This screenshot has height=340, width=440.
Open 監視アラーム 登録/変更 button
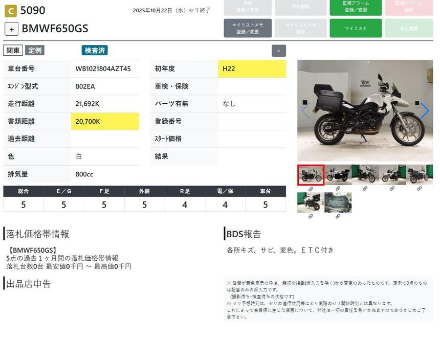pyautogui.click(x=356, y=7)
